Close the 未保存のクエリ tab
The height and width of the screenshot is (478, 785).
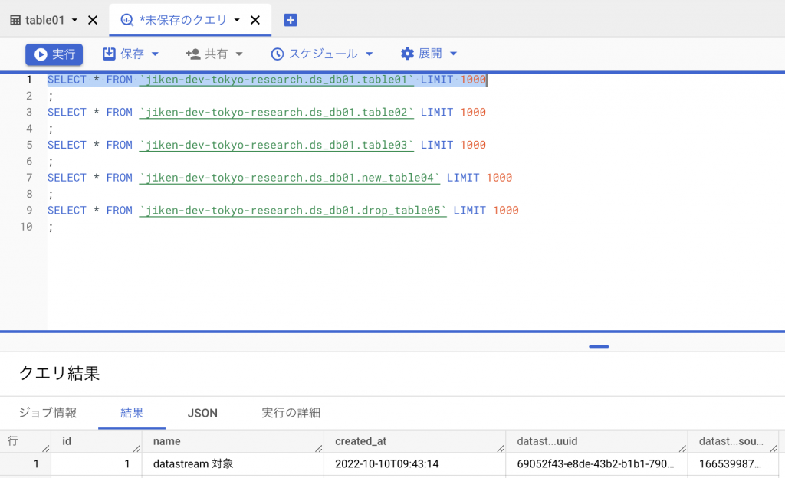click(255, 20)
